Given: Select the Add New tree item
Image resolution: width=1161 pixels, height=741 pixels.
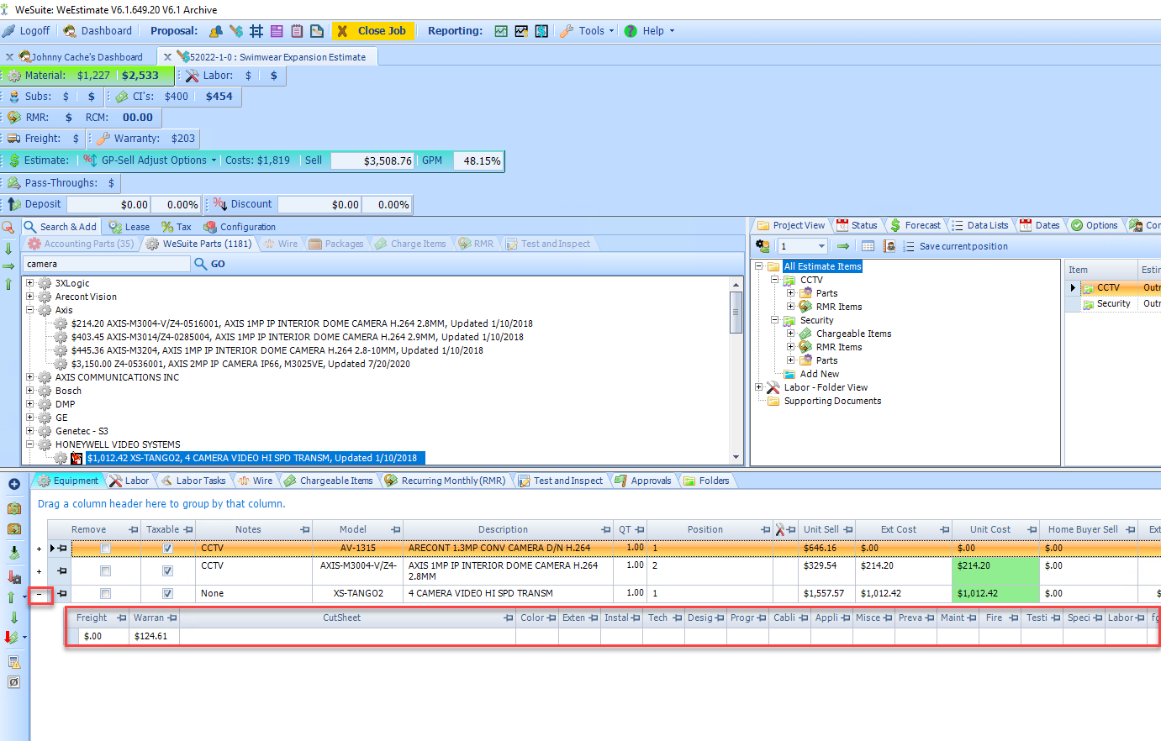Looking at the screenshot, I should coord(819,374).
